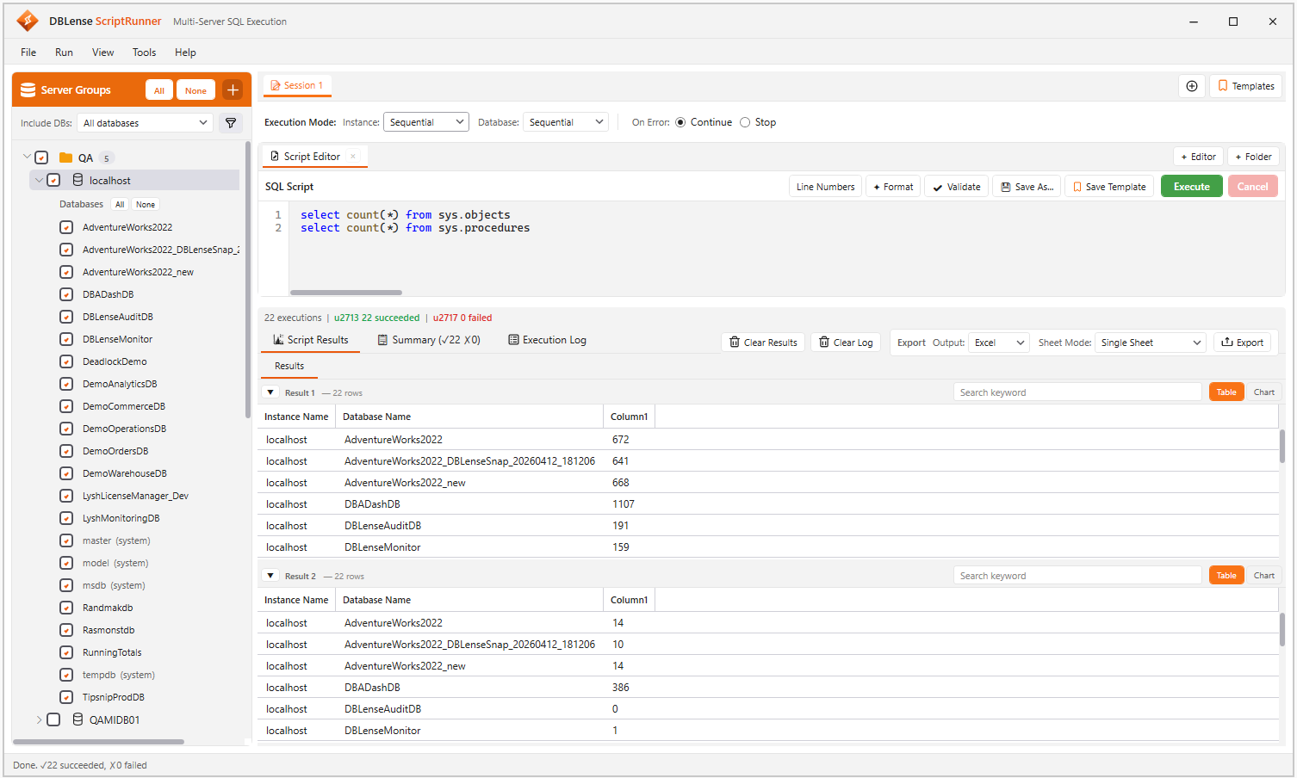Screen dimensions: 1297x778
Task: Switch to the Execution Log tab
Action: [x=548, y=340]
